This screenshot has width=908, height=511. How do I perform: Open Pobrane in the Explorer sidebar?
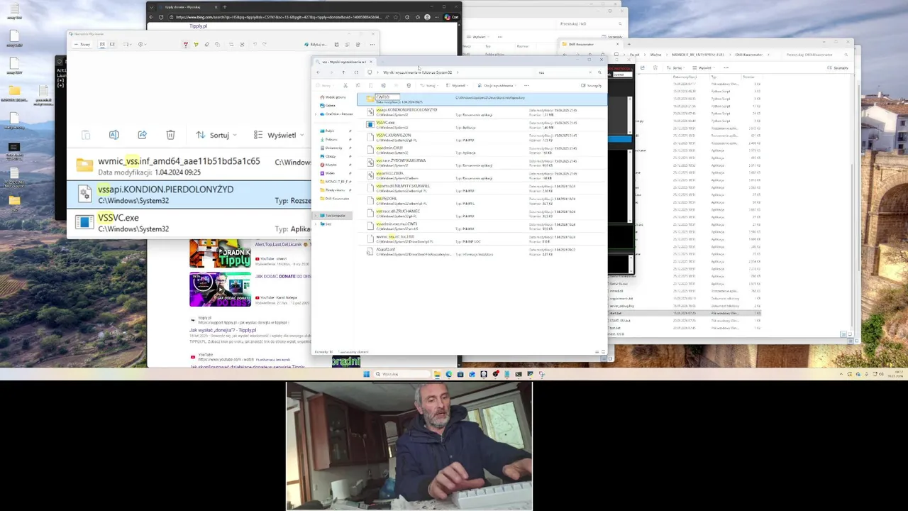[x=331, y=140]
